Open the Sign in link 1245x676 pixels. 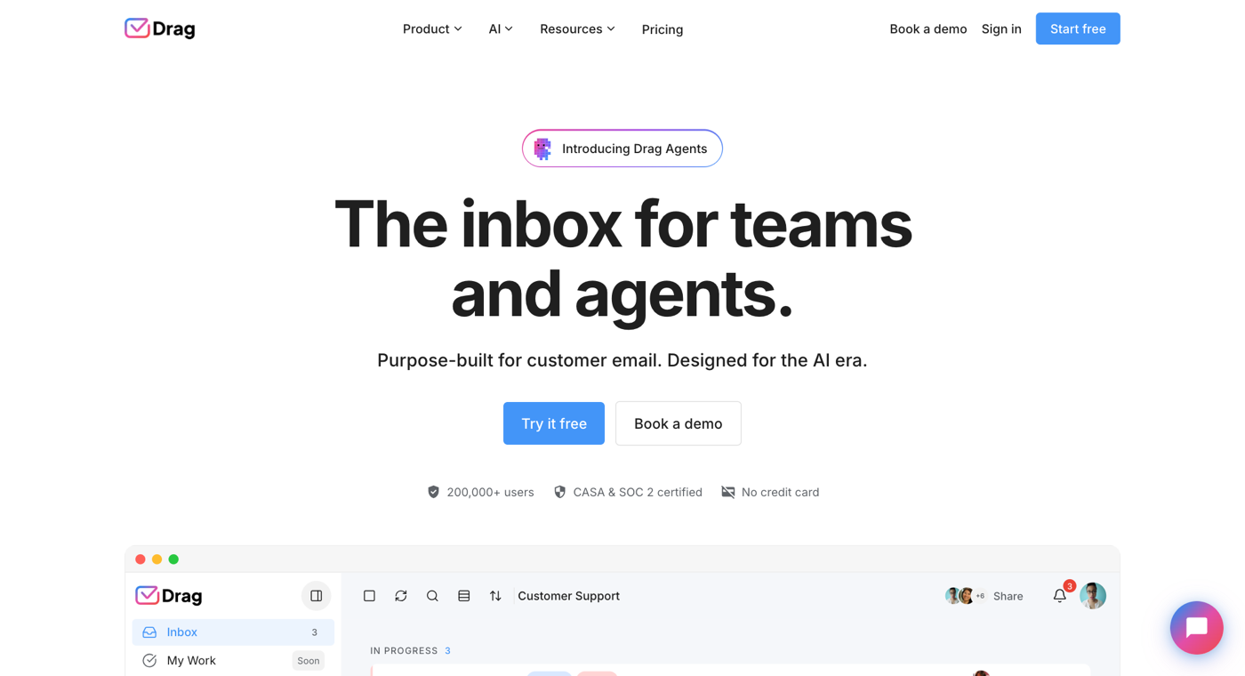pyautogui.click(x=1001, y=28)
